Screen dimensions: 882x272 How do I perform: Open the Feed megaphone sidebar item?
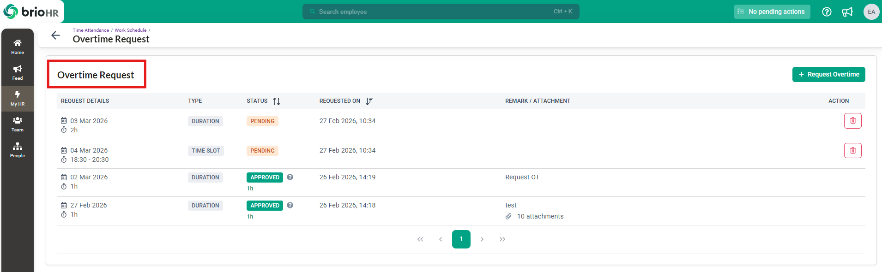[x=18, y=72]
